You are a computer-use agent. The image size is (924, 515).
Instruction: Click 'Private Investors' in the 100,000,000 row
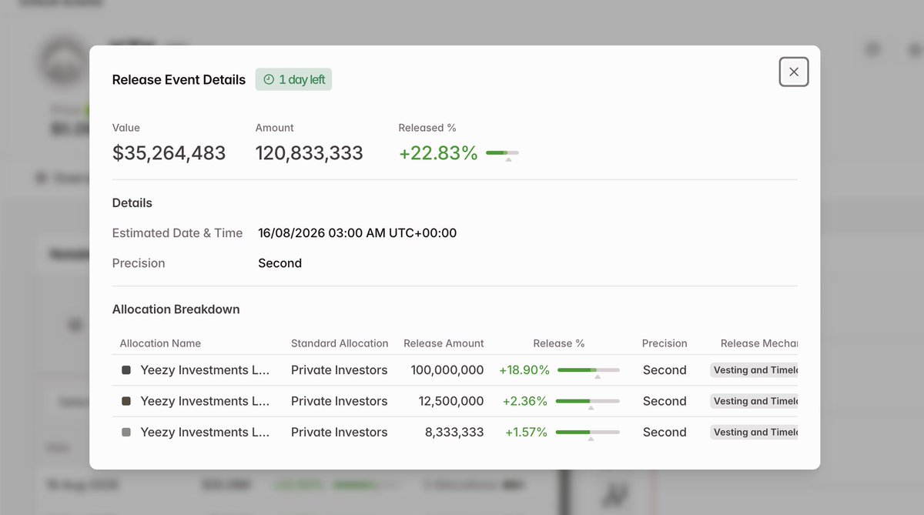(340, 370)
